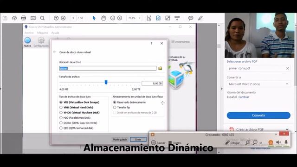Click the blue Convertir button

point(258,116)
